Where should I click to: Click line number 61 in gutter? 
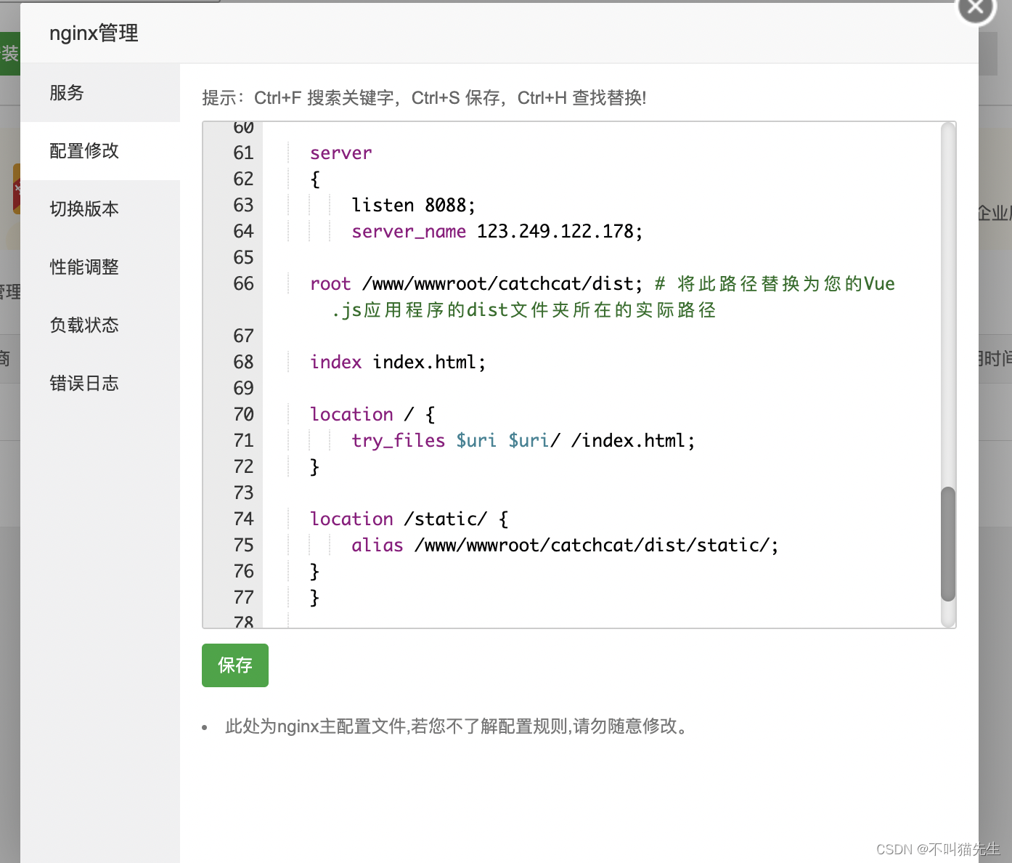pos(243,153)
